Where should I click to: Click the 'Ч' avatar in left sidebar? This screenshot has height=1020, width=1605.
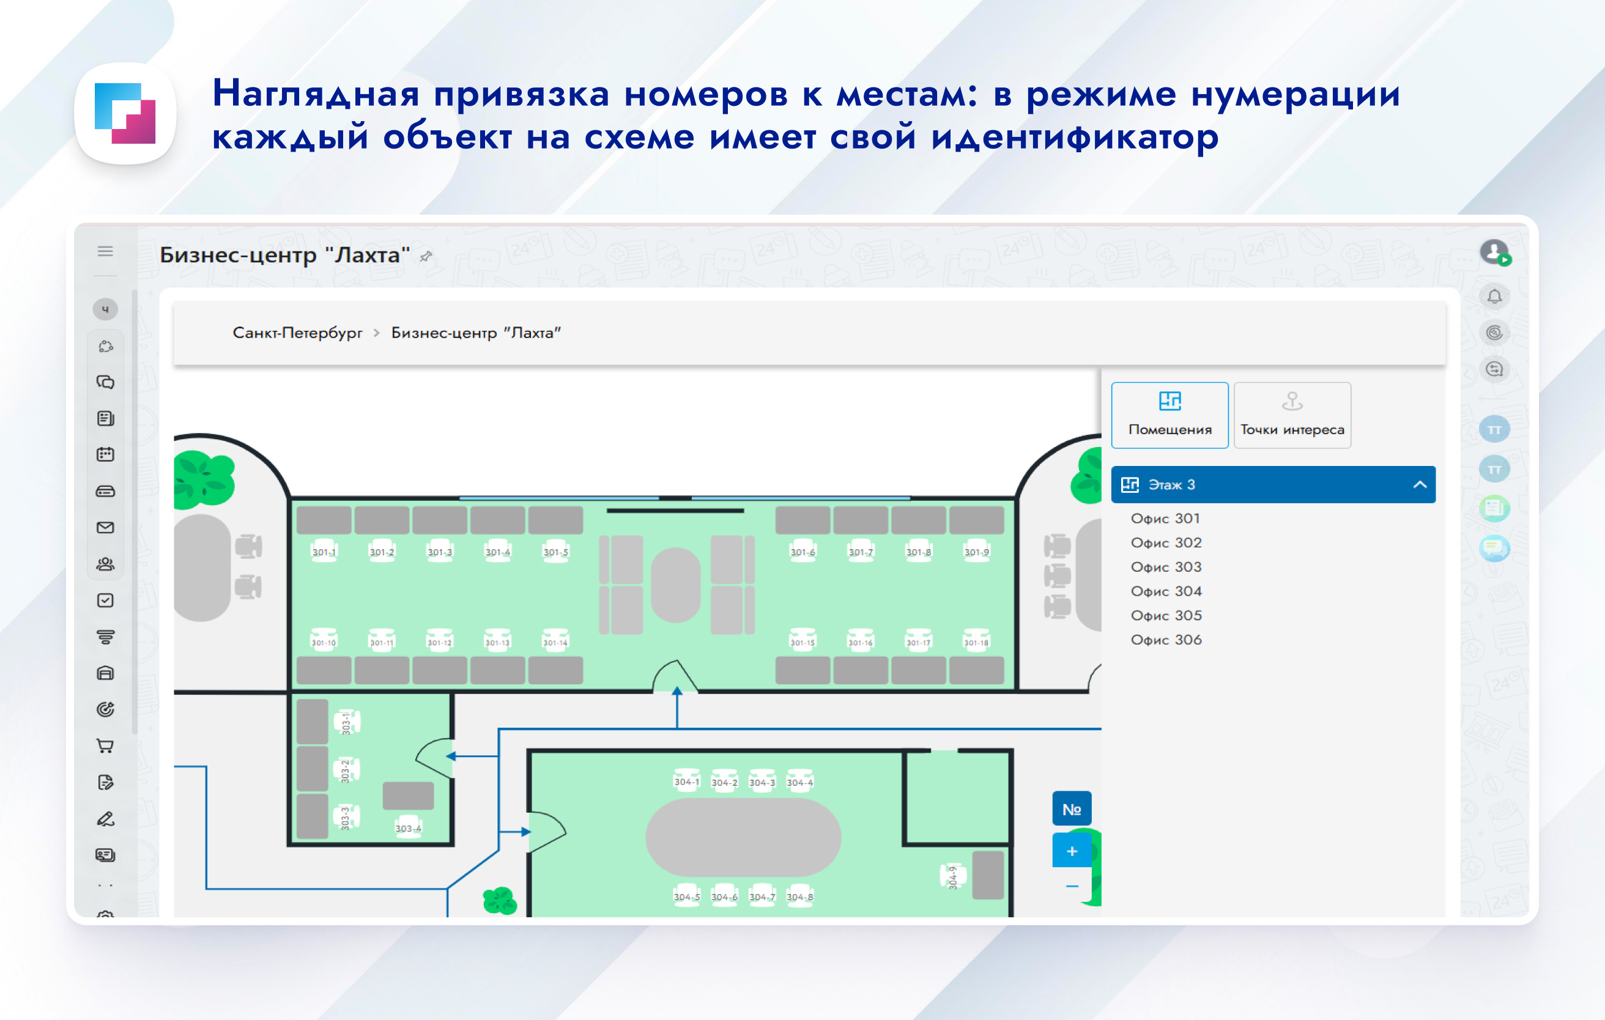(x=105, y=309)
